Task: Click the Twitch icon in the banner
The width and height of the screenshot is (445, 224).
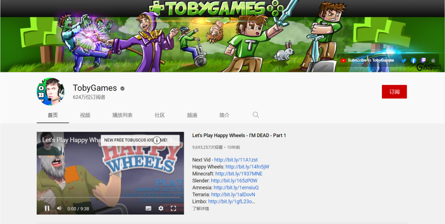Action: 424,60
